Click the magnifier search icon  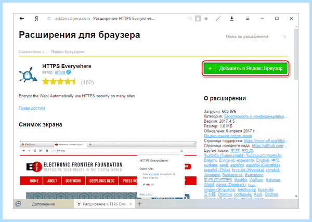[x=284, y=36]
